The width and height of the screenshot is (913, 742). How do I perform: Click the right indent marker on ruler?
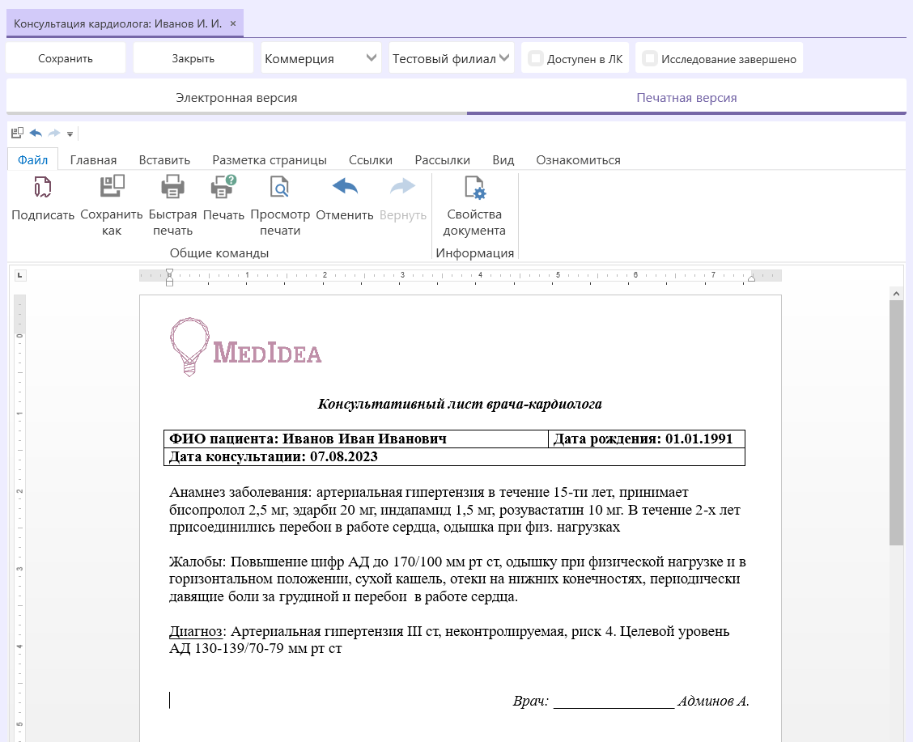click(751, 278)
